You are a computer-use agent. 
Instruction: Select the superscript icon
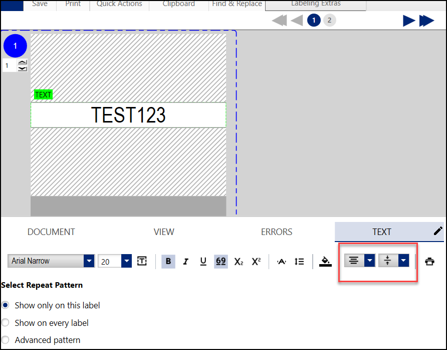[256, 261]
